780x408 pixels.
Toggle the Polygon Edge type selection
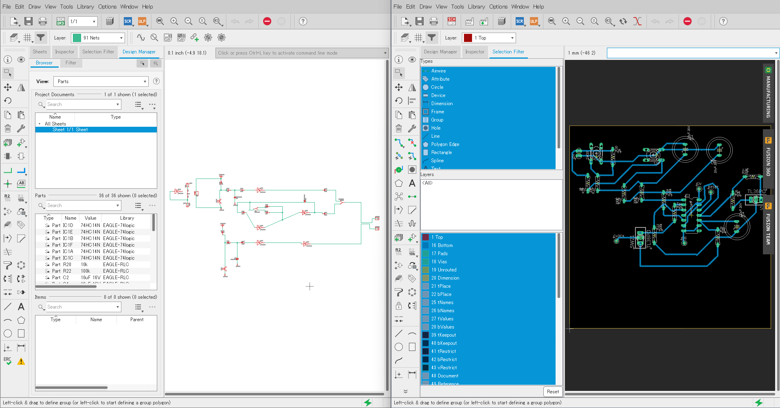coord(445,144)
